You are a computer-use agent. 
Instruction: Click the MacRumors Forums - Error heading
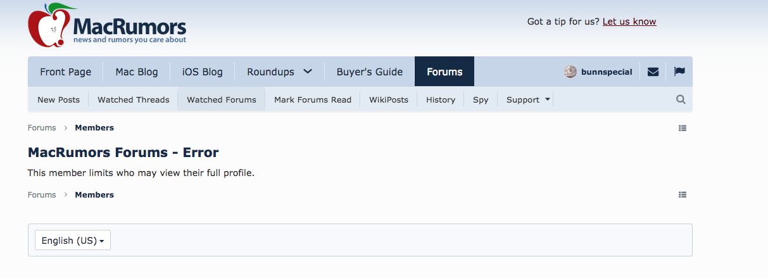(123, 153)
